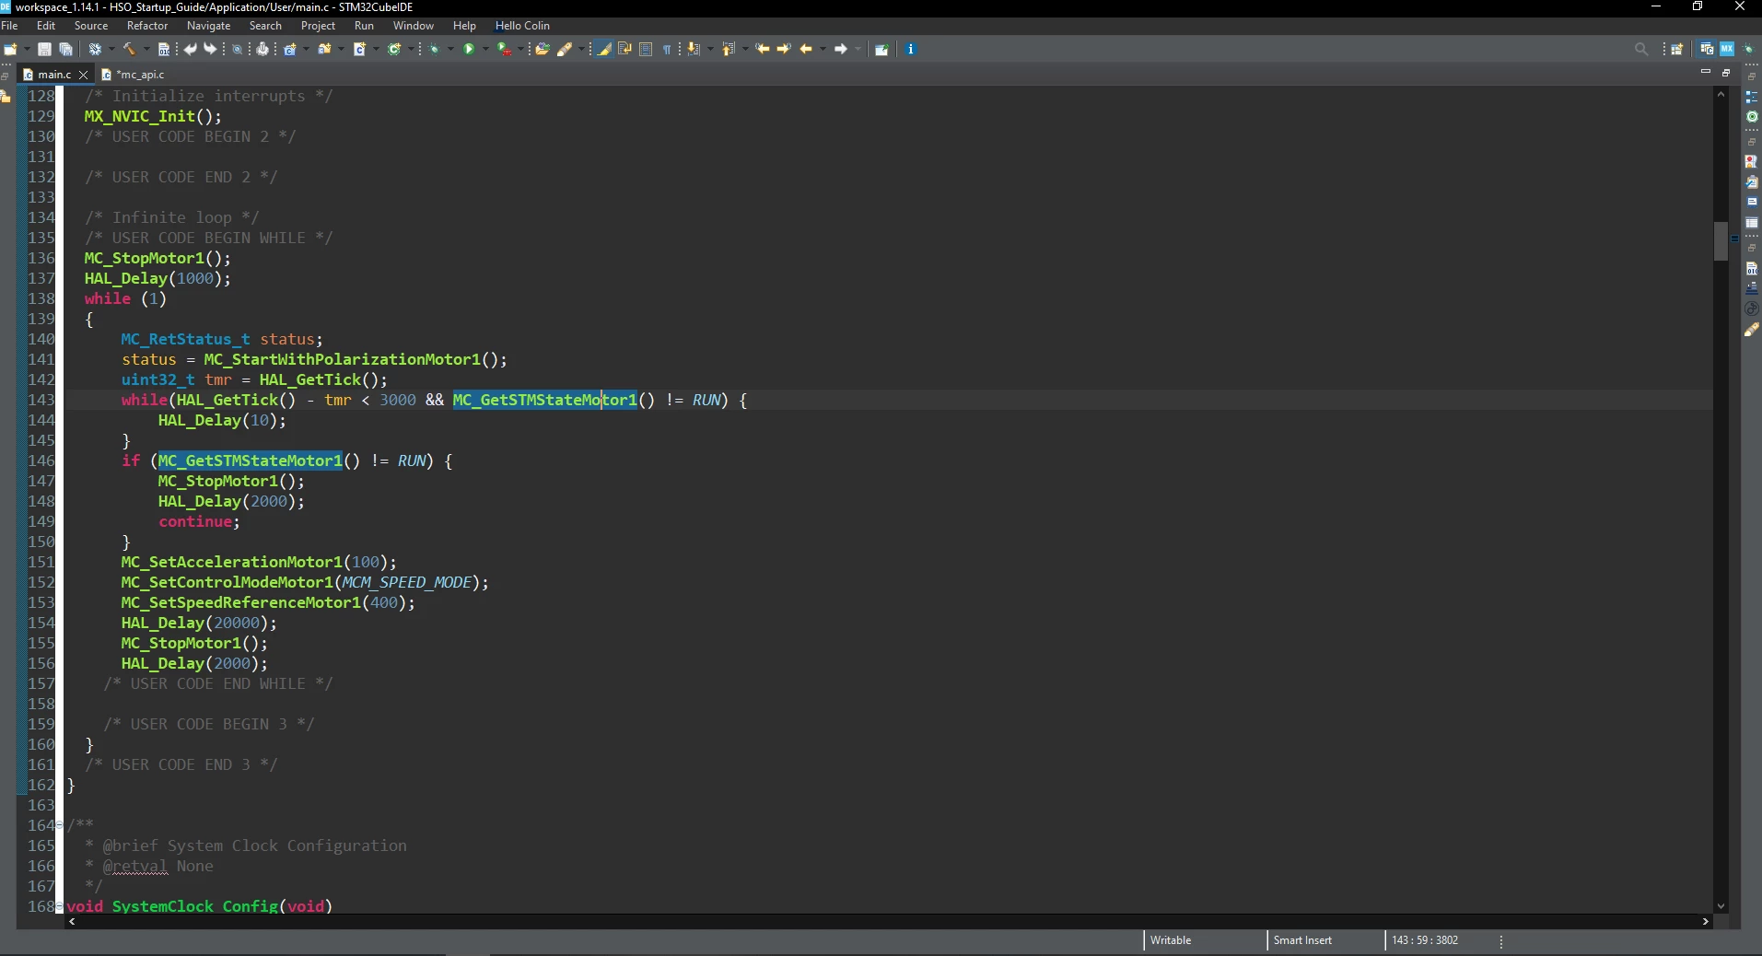
Task: Open the Run button dropdown arrow
Action: pyautogui.click(x=485, y=49)
